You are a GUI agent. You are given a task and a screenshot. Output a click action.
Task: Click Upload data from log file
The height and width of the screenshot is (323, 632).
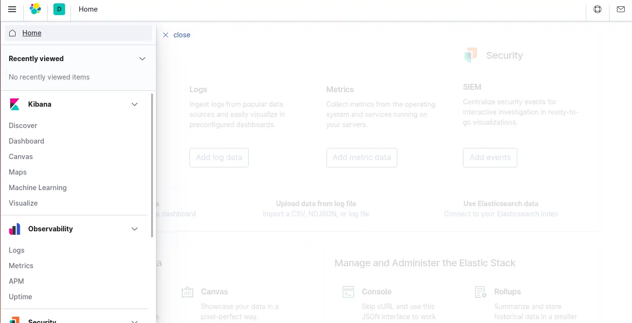[x=316, y=204]
